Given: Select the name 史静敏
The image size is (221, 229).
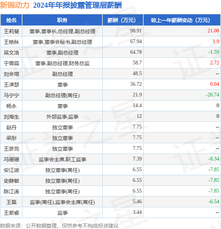Looking at the screenshot, I should [x=11, y=181].
